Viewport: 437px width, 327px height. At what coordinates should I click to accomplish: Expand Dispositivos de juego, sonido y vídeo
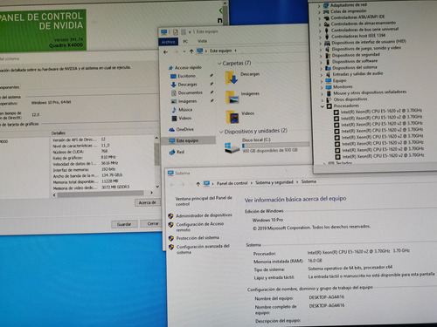tap(321, 50)
